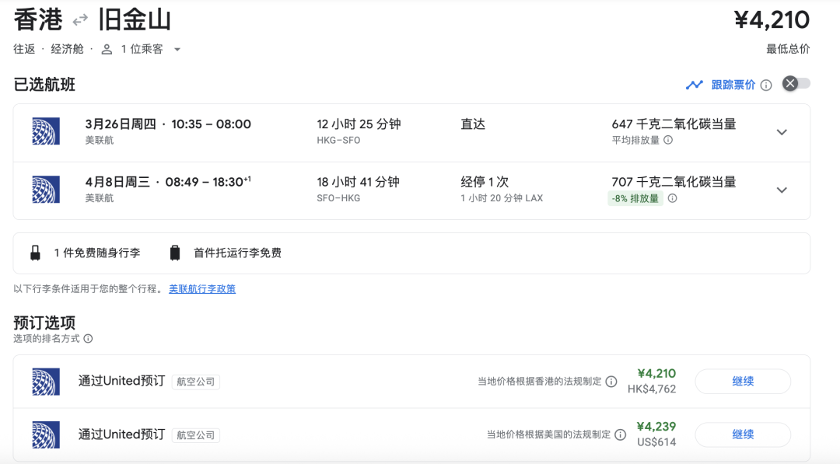Click the price tracking graph icon
The image size is (840, 464).
click(x=695, y=85)
